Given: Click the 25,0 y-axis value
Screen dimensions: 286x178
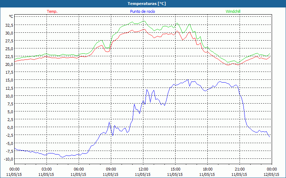Looking at the screenshot, I should point(9,49).
